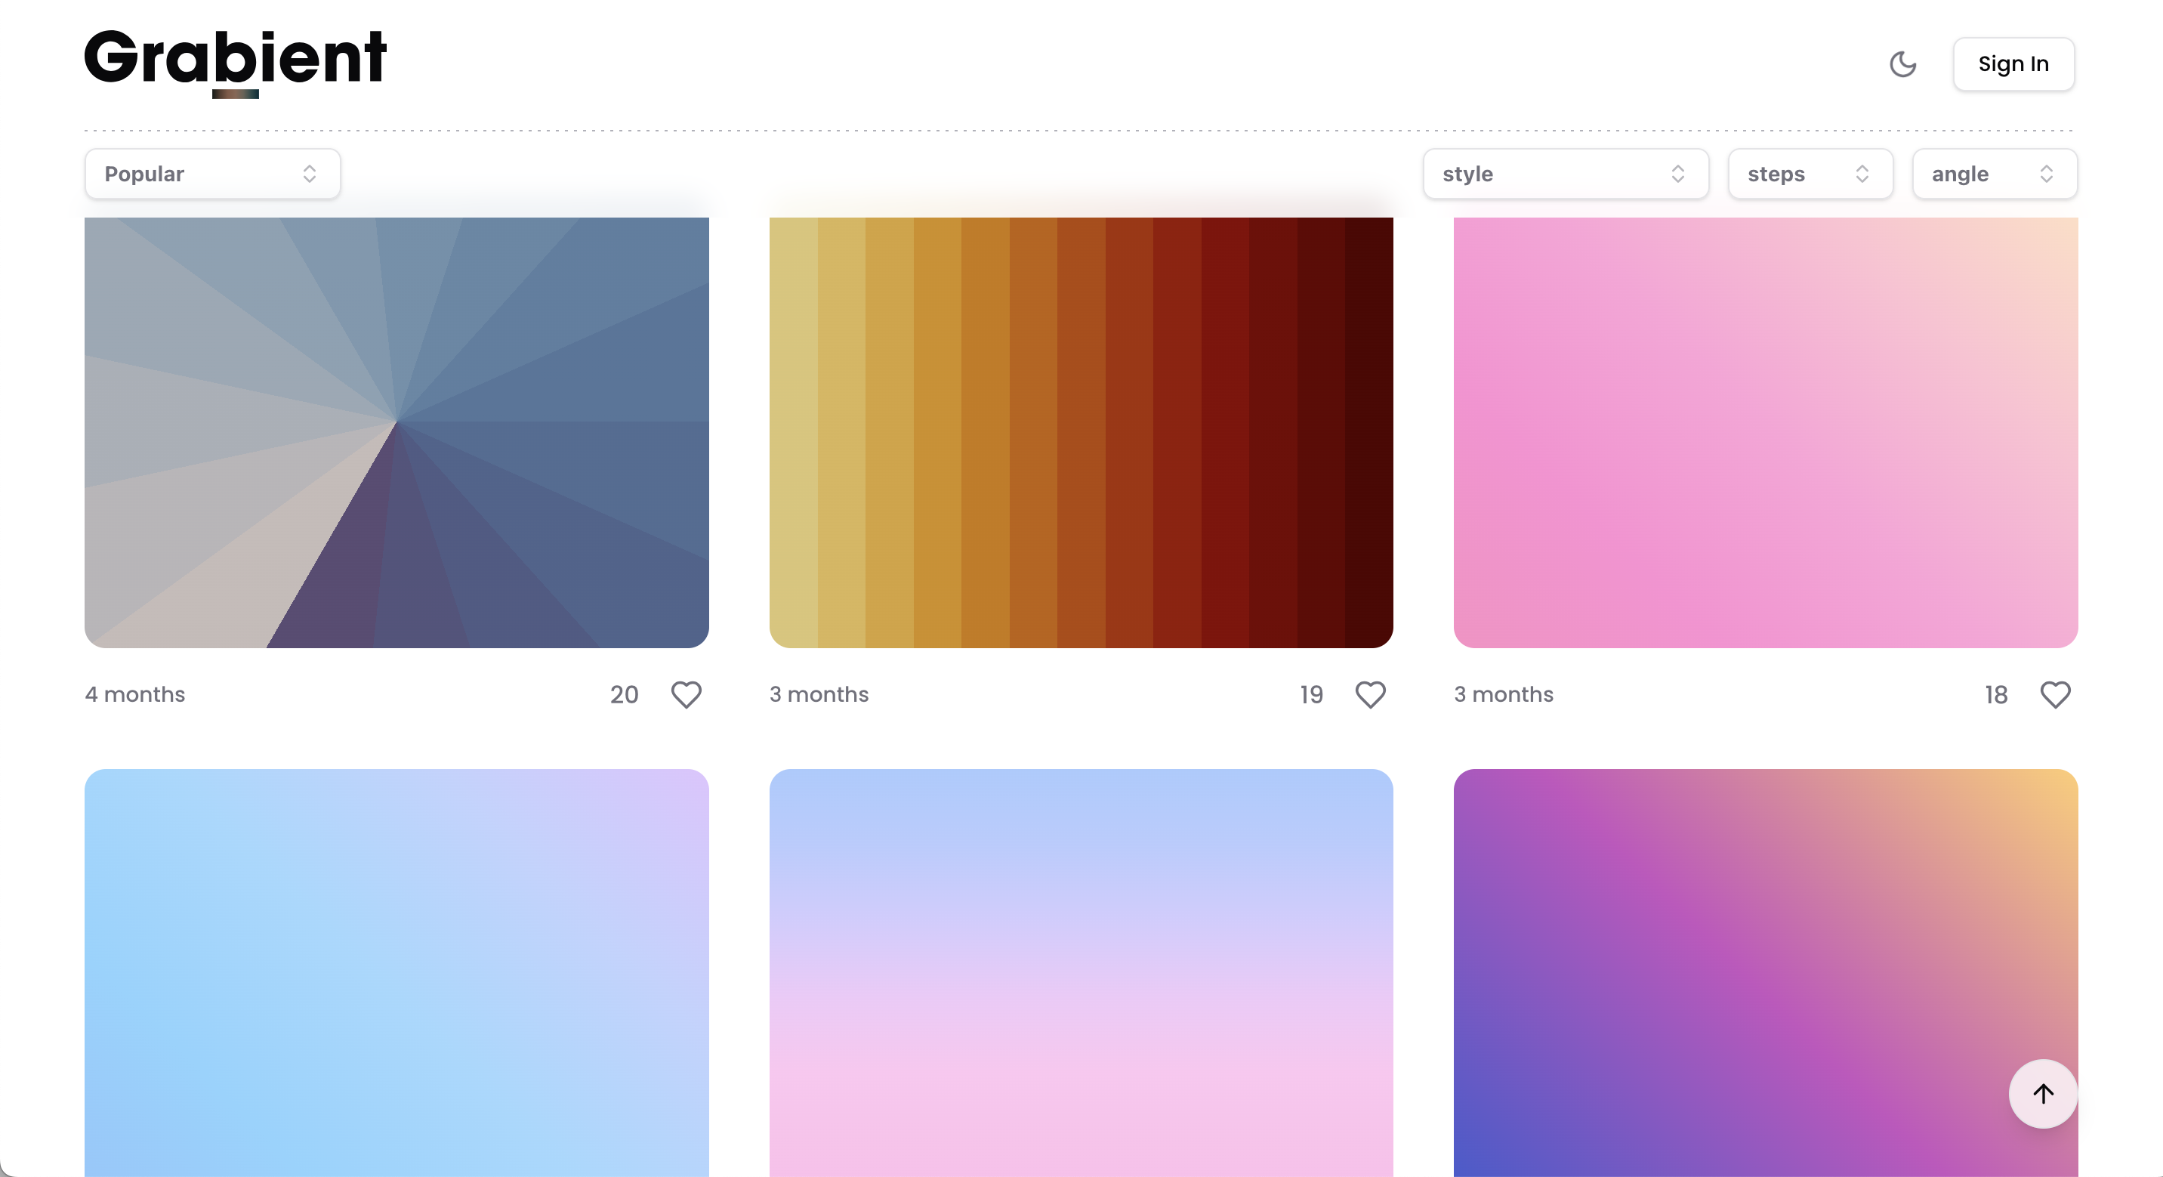
Task: Open the light blue-to-lavender gradient card
Action: [x=396, y=973]
